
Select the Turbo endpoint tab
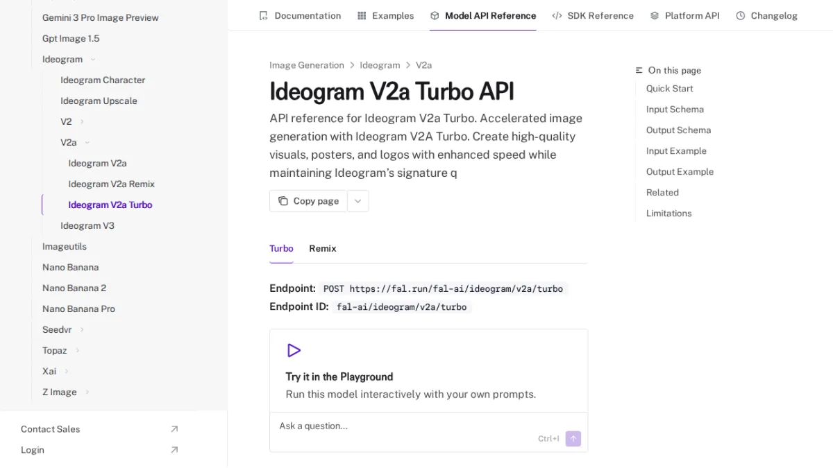point(281,248)
